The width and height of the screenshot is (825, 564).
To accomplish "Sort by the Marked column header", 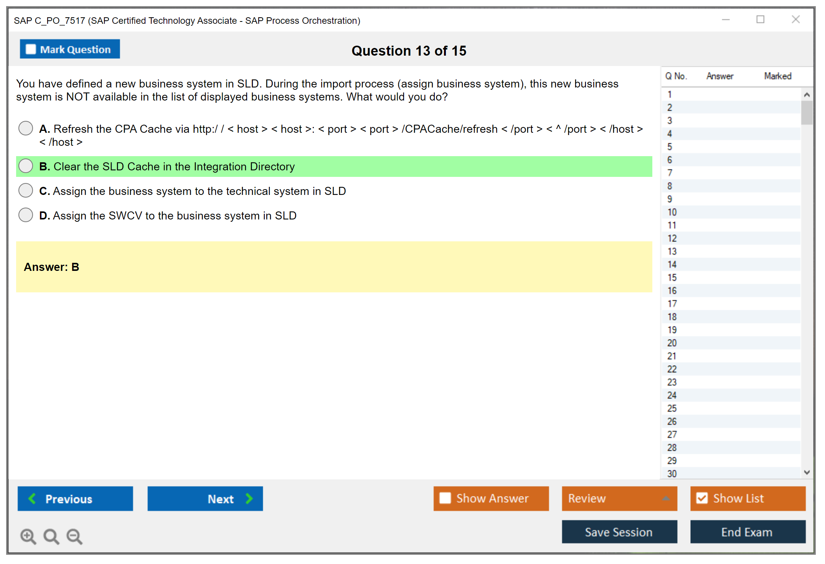I will [x=777, y=76].
